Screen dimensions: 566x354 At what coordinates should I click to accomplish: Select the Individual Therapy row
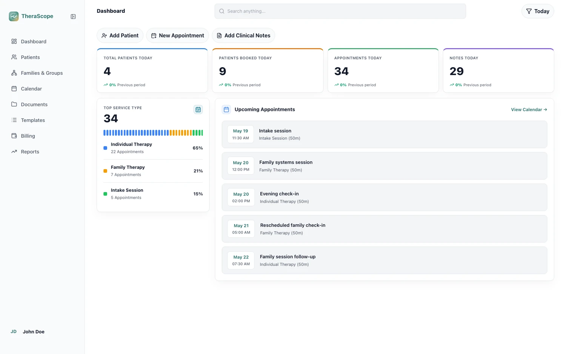pos(153,148)
